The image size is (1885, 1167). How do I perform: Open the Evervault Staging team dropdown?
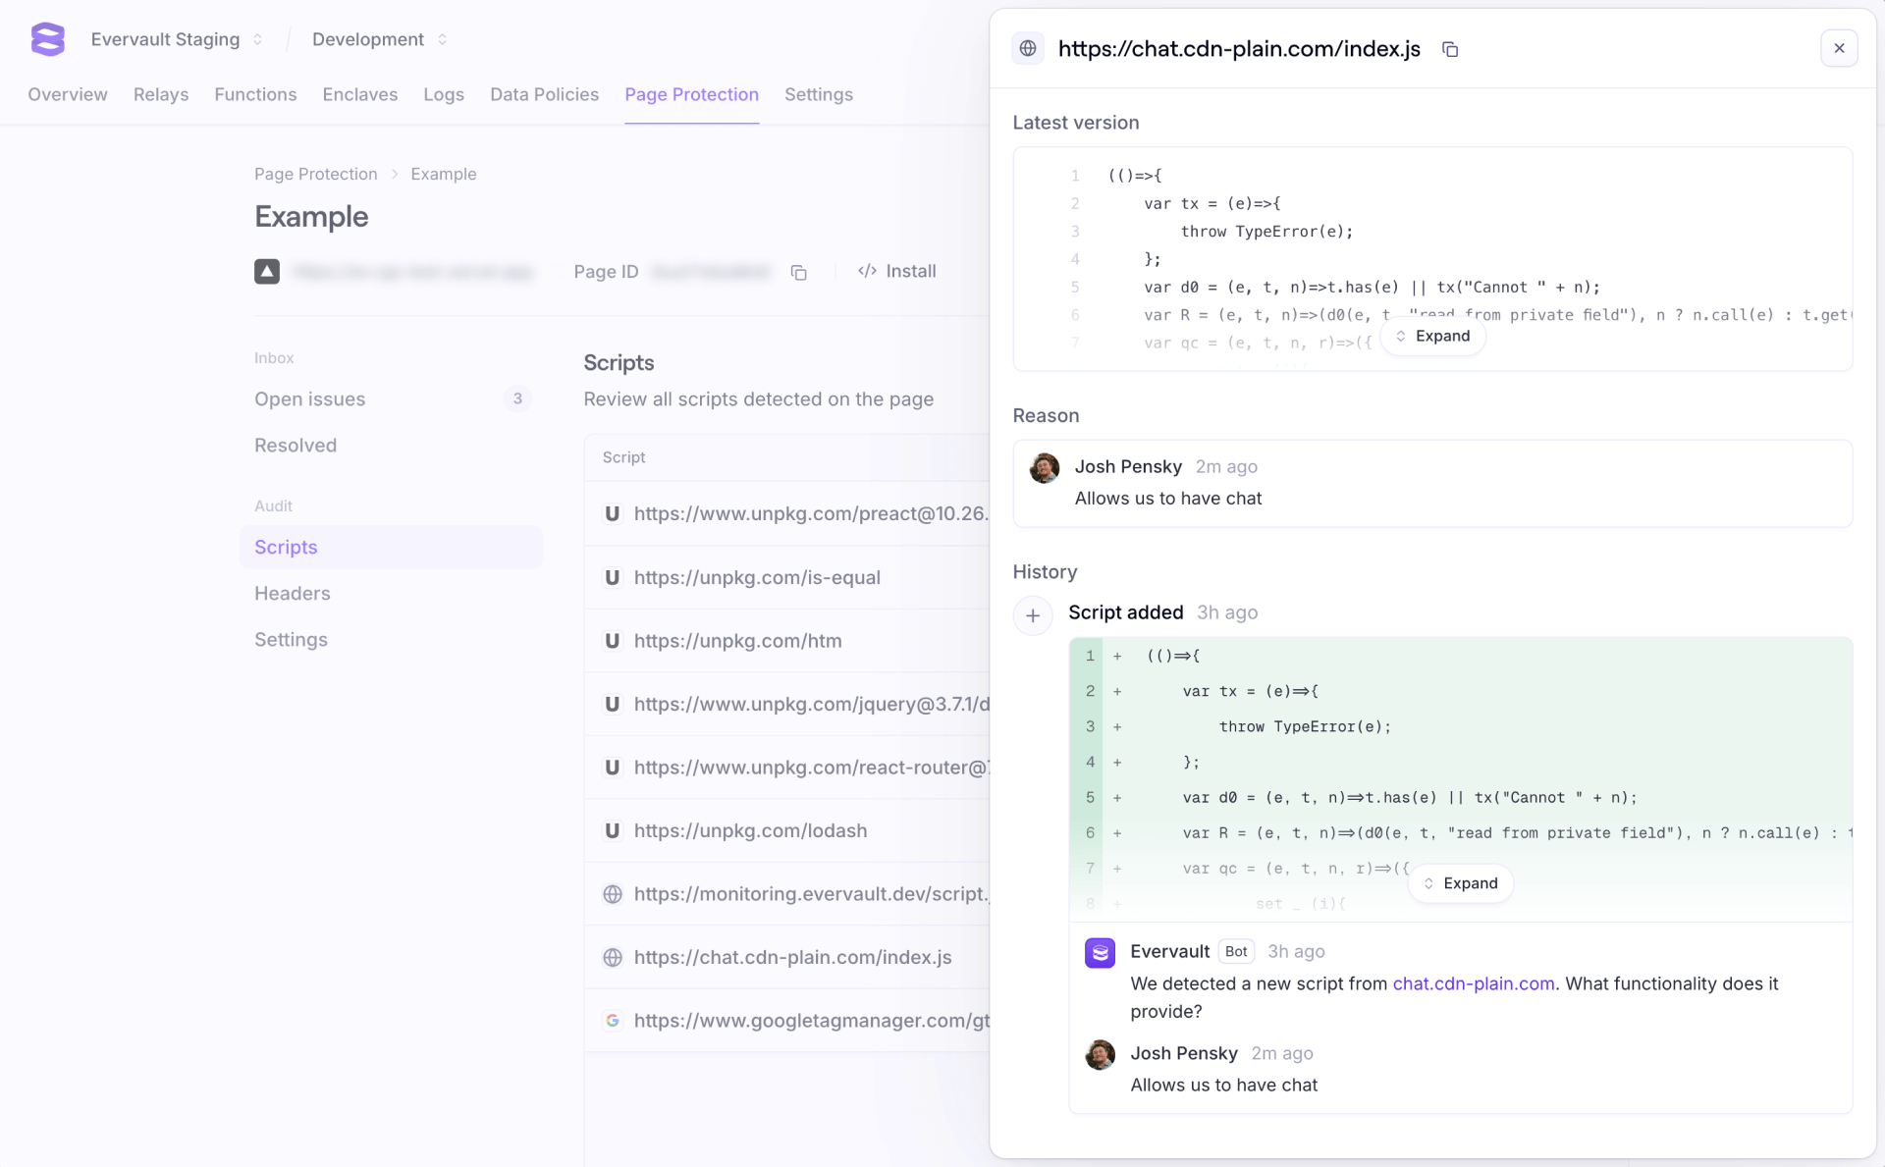[x=177, y=39]
